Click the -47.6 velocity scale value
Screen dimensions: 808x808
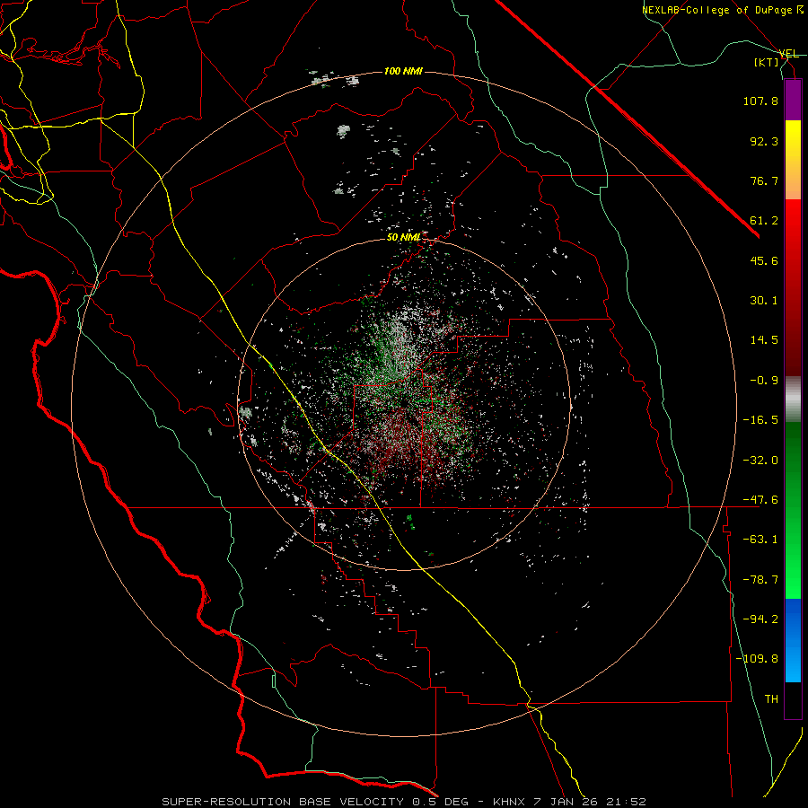760,500
